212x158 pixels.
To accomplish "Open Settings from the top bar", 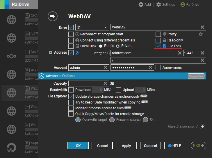I will point(166,5).
